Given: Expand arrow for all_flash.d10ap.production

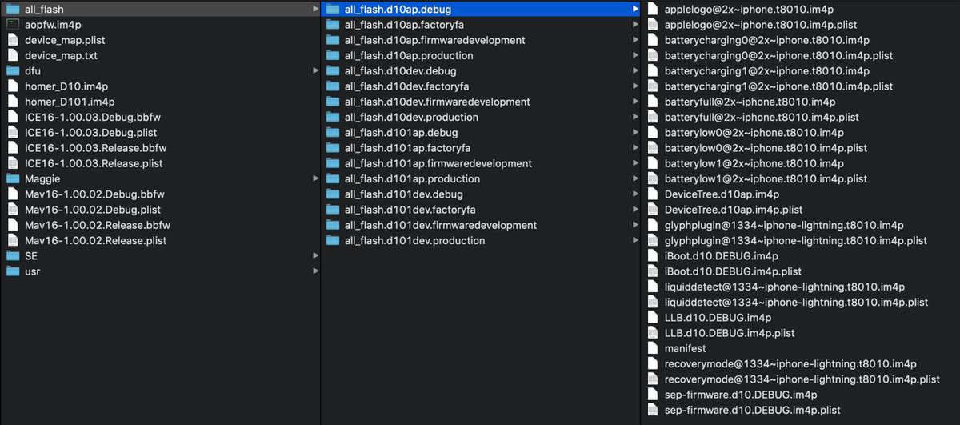Looking at the screenshot, I should tap(635, 55).
